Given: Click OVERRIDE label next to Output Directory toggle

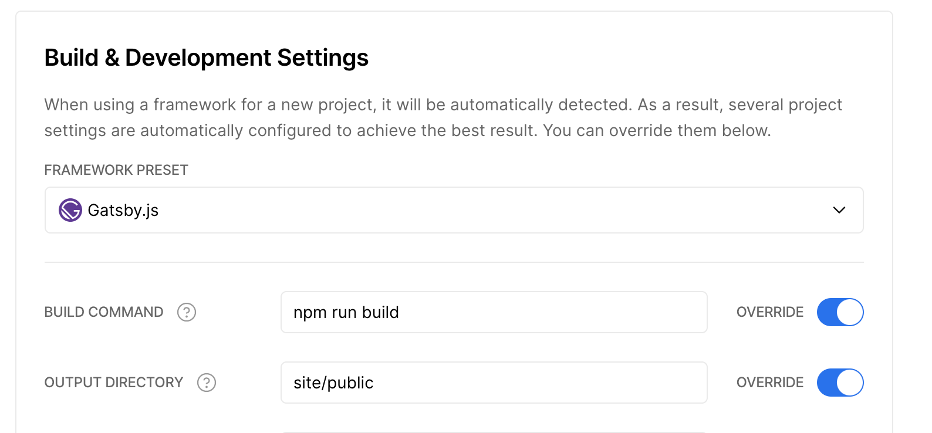Looking at the screenshot, I should click(770, 383).
